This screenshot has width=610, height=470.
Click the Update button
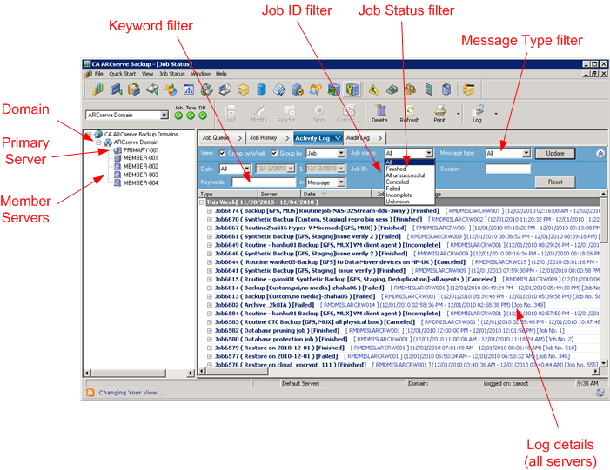[x=555, y=154]
